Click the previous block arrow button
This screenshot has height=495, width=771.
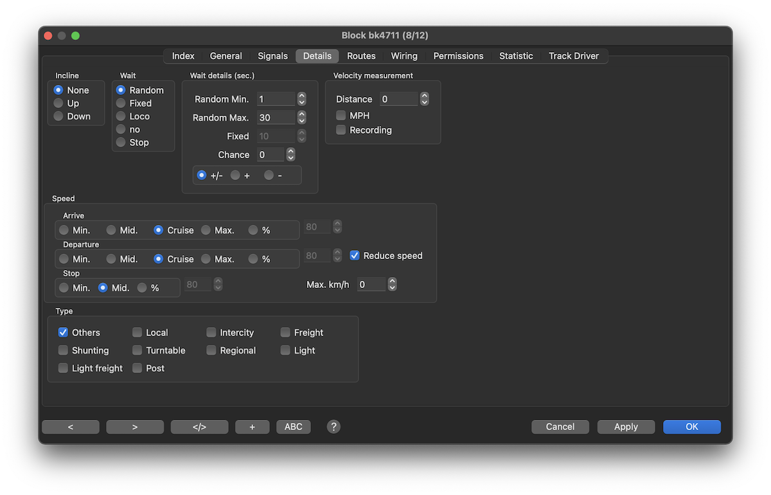click(71, 427)
